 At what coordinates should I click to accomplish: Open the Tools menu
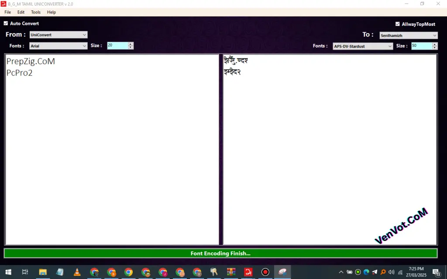[x=36, y=12]
